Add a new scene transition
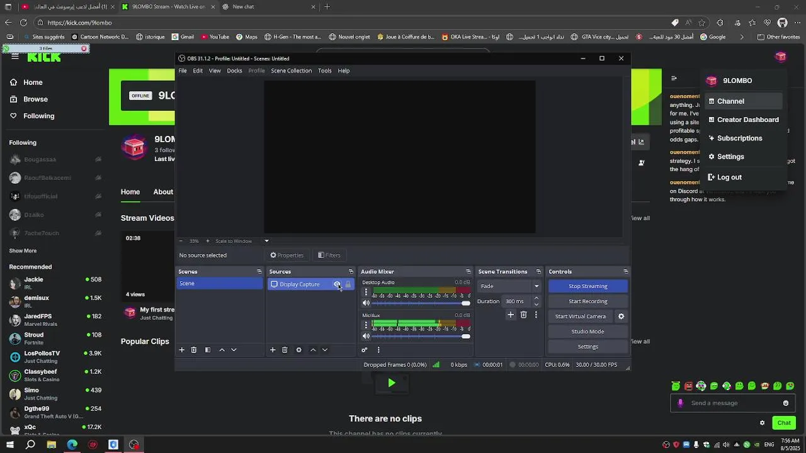The height and width of the screenshot is (453, 806). click(x=511, y=315)
